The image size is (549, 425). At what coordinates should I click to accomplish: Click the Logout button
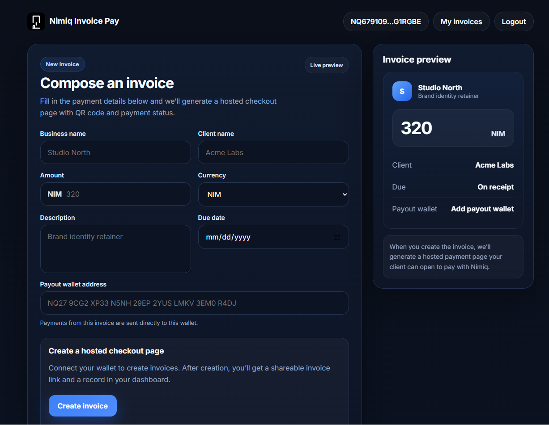click(514, 21)
